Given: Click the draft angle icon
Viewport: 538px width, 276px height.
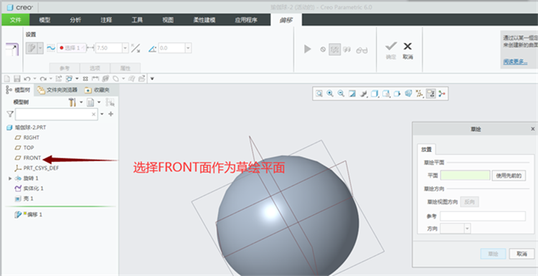Looking at the screenshot, I should point(152,48).
